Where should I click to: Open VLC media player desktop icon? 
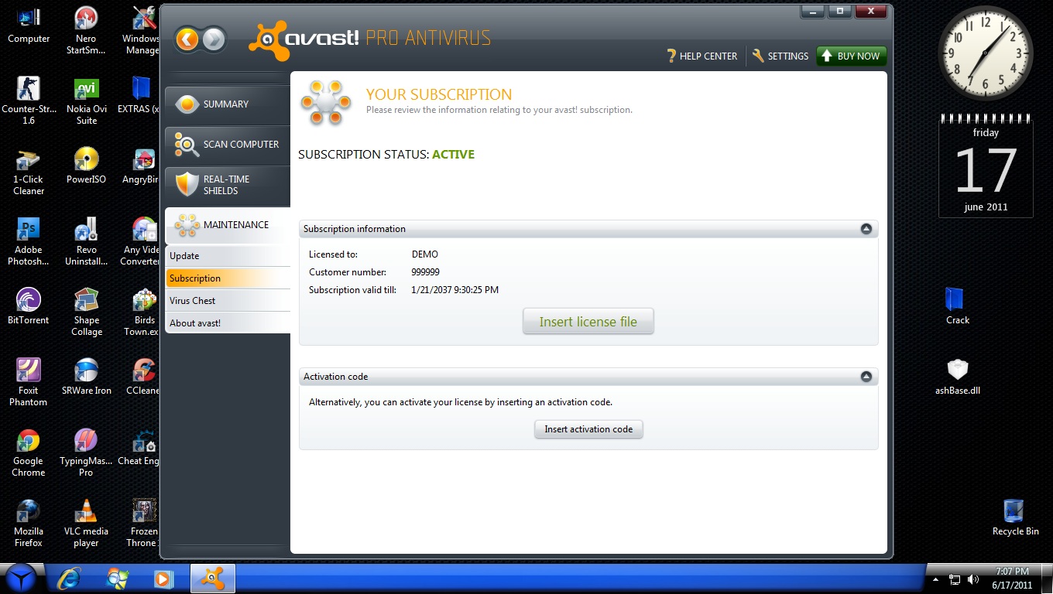click(x=86, y=523)
